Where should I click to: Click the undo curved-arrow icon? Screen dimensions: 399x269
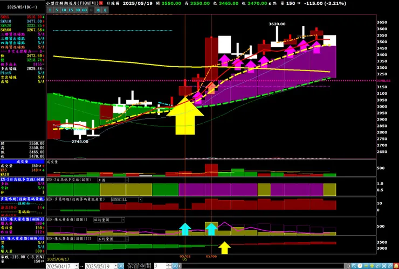point(378,266)
